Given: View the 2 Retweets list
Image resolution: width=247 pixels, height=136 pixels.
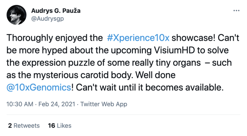Looking at the screenshot, I should click(24, 125).
